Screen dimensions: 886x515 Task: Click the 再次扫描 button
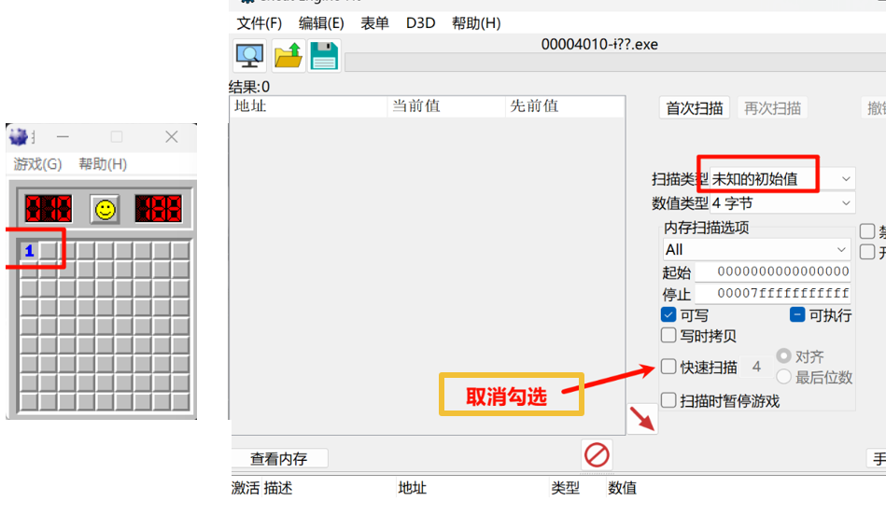[772, 108]
